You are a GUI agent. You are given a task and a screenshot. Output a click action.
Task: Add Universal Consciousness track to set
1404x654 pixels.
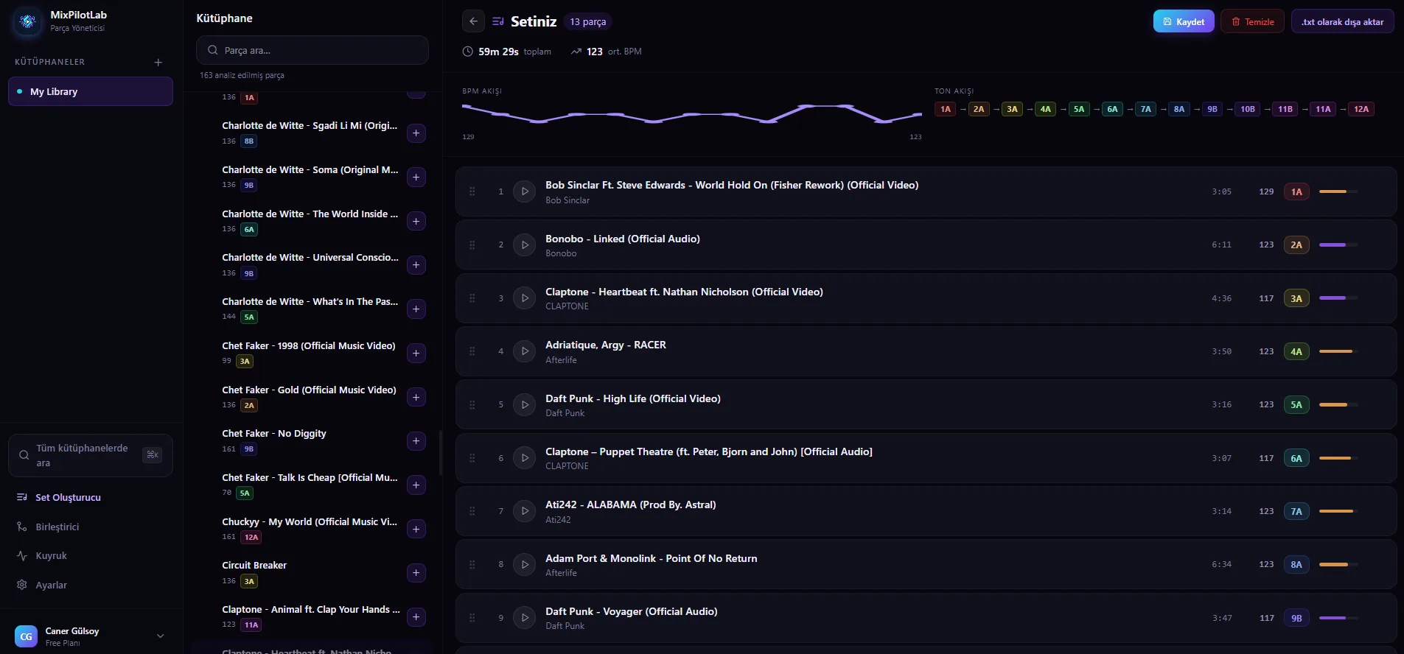click(416, 265)
